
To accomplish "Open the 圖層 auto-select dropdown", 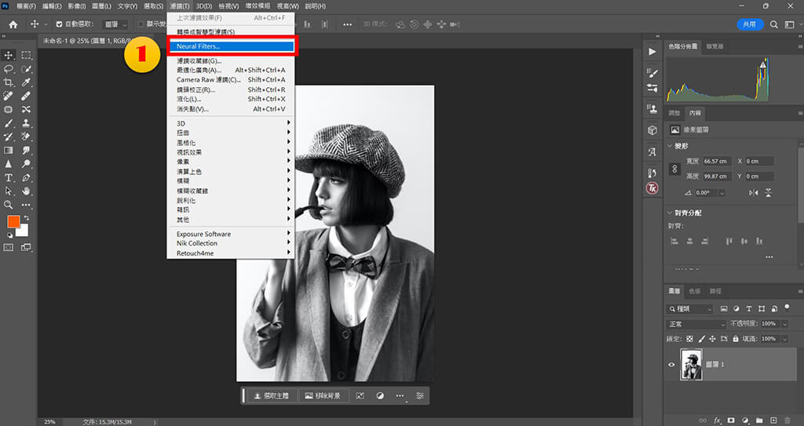I will pos(115,24).
